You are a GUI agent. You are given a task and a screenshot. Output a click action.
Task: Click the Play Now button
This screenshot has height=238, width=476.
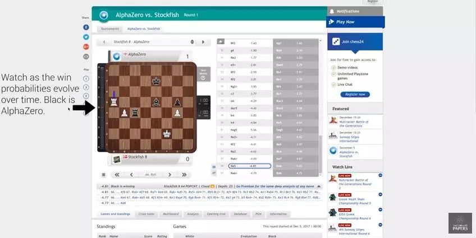(x=355, y=22)
